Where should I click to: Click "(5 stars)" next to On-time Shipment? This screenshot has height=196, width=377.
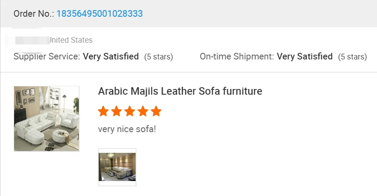(352, 57)
